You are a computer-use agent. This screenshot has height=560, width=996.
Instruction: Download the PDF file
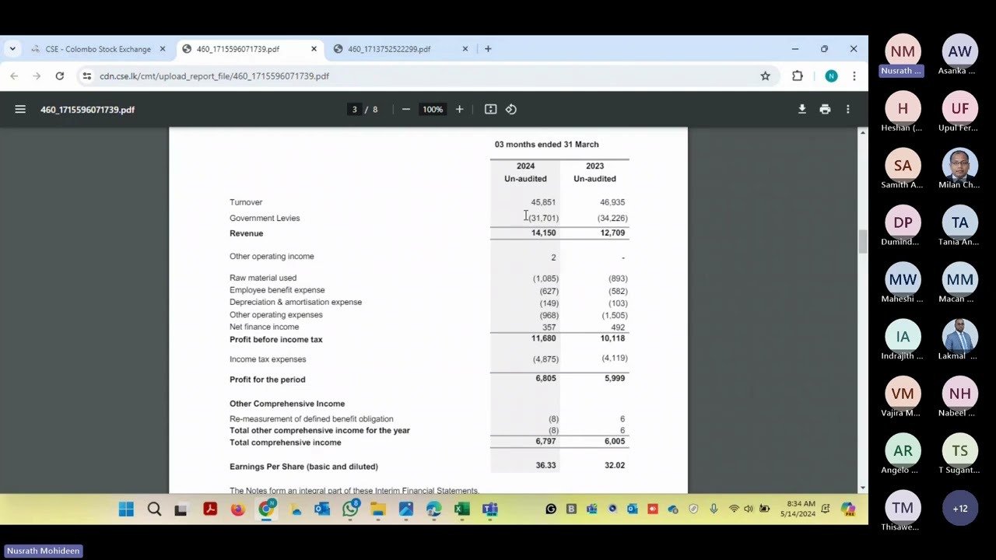click(802, 109)
